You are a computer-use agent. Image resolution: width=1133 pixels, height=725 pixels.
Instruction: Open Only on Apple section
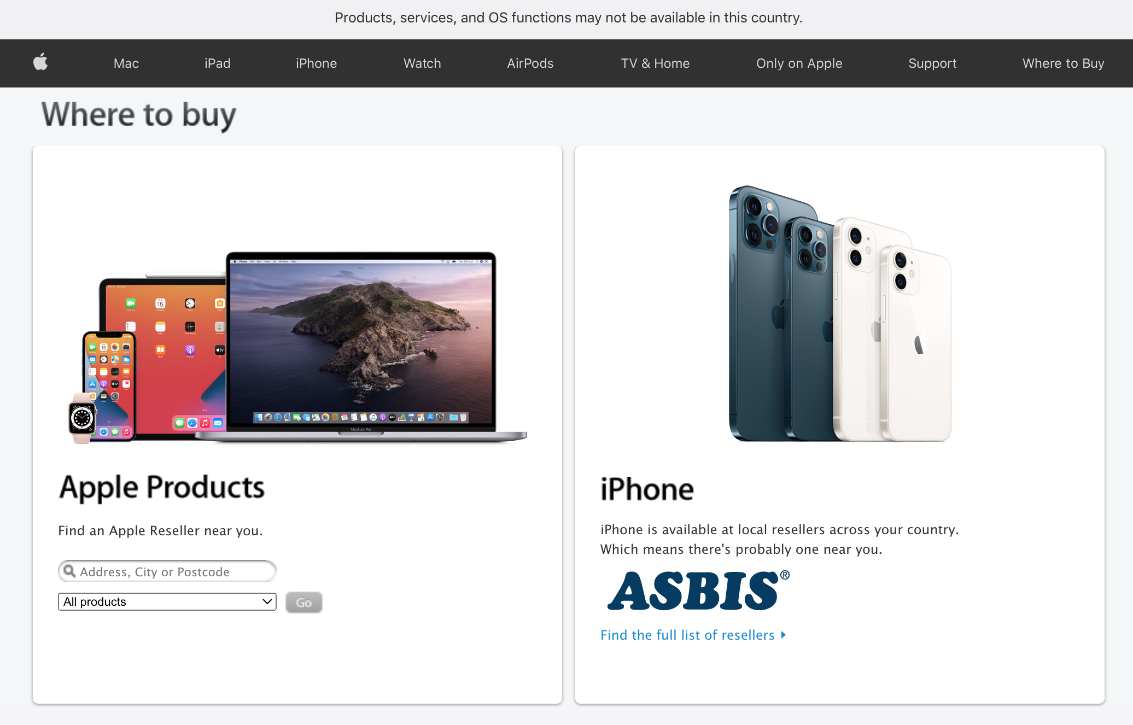799,63
